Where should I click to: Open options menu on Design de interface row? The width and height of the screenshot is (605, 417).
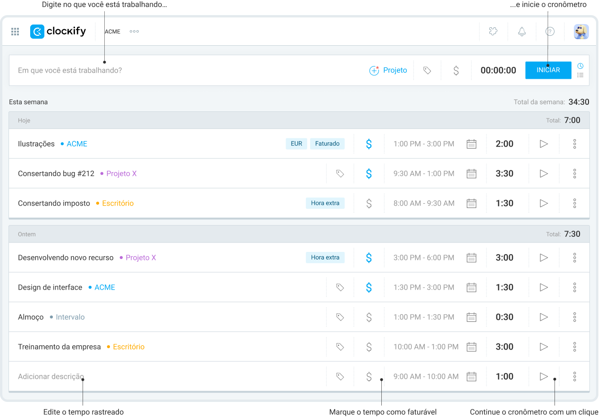tap(574, 287)
